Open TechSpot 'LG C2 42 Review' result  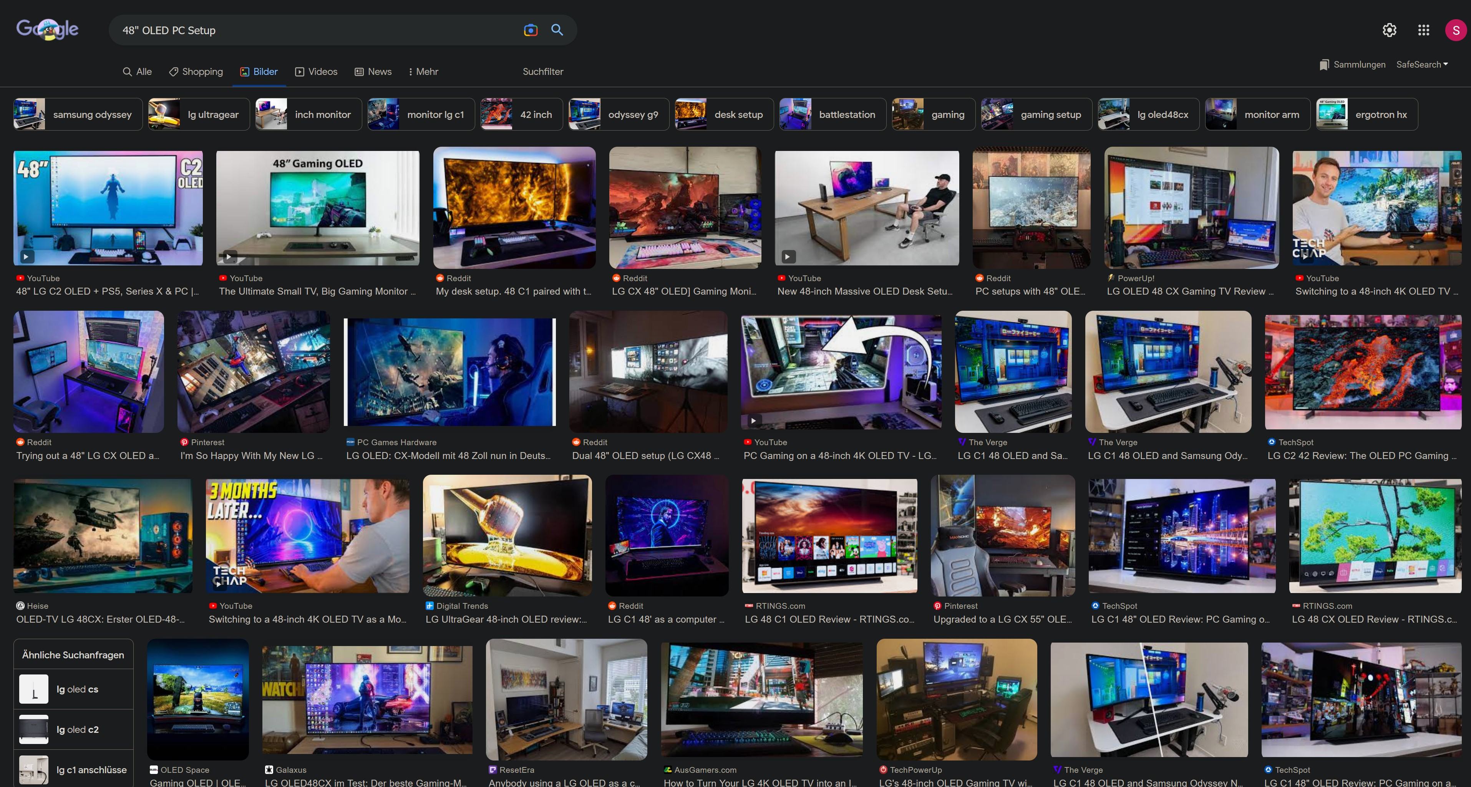(1363, 372)
